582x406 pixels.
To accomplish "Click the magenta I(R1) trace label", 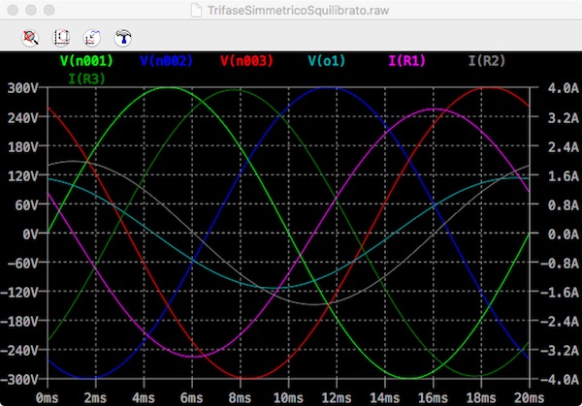I will pyautogui.click(x=407, y=61).
